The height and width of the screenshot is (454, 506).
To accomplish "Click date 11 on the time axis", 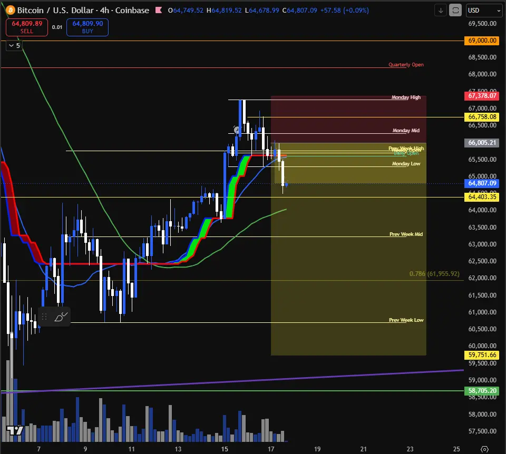I will (x=131, y=449).
